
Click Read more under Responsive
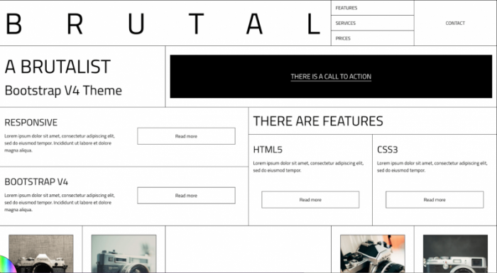coord(186,136)
